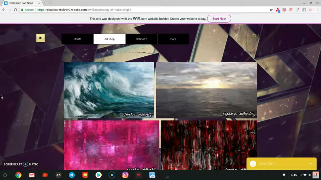Click the gray Facebook extension icon

[304, 10]
